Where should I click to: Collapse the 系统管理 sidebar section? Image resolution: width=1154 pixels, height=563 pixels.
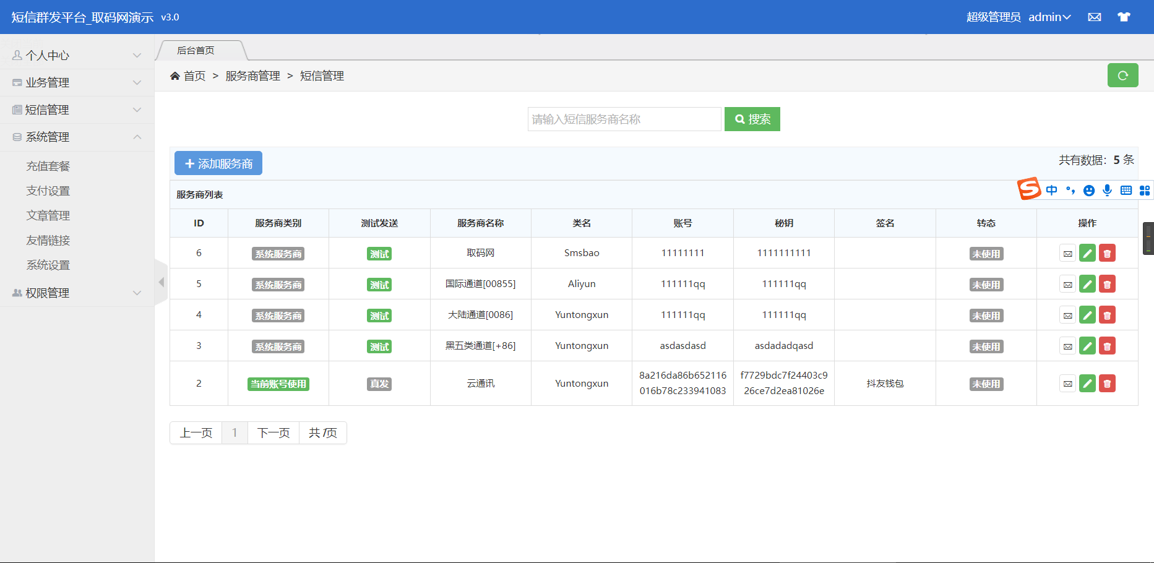pyautogui.click(x=77, y=137)
